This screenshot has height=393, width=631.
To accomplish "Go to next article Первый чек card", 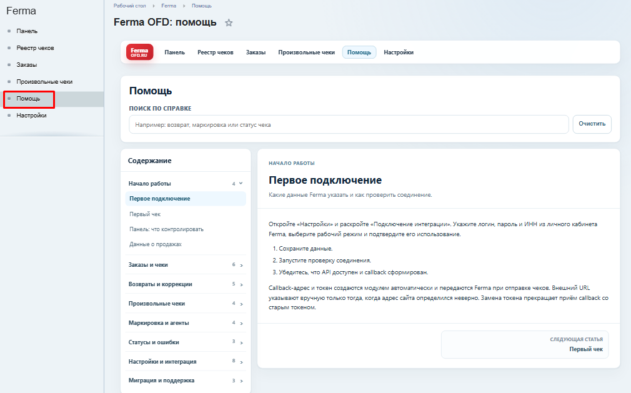I will pos(525,344).
